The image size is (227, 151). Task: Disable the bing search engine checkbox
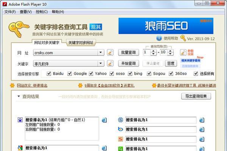pos(130,74)
